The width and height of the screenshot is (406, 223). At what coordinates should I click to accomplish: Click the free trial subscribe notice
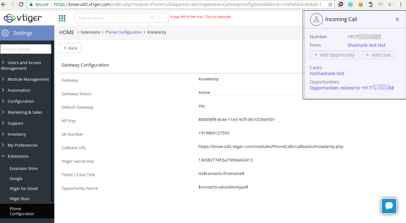coord(201,17)
